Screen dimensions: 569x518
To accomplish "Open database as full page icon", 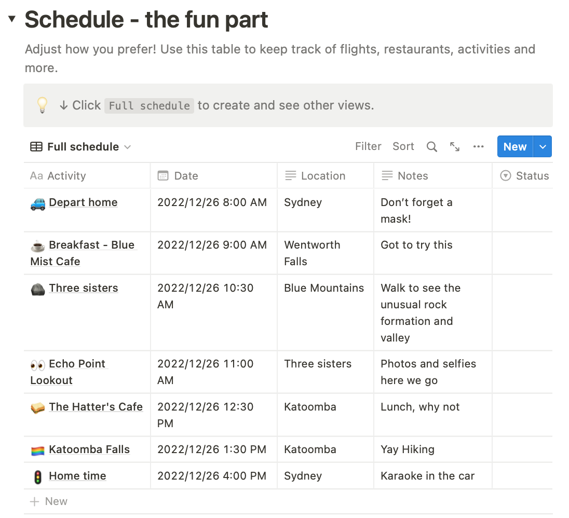I will click(455, 147).
